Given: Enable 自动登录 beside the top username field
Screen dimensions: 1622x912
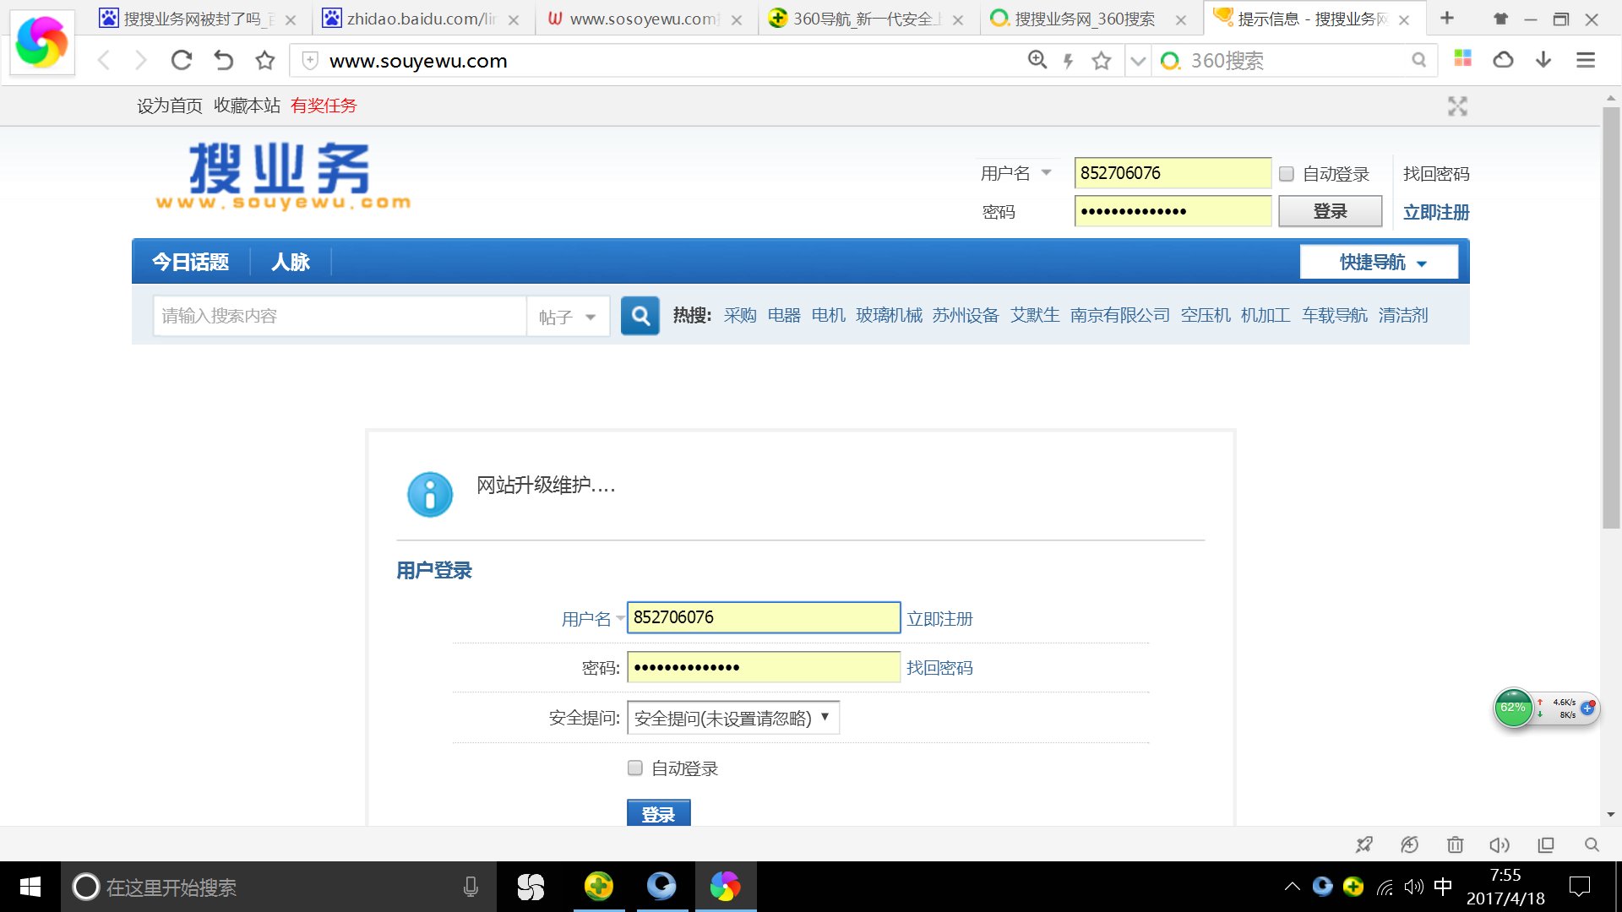Looking at the screenshot, I should pyautogui.click(x=1287, y=174).
